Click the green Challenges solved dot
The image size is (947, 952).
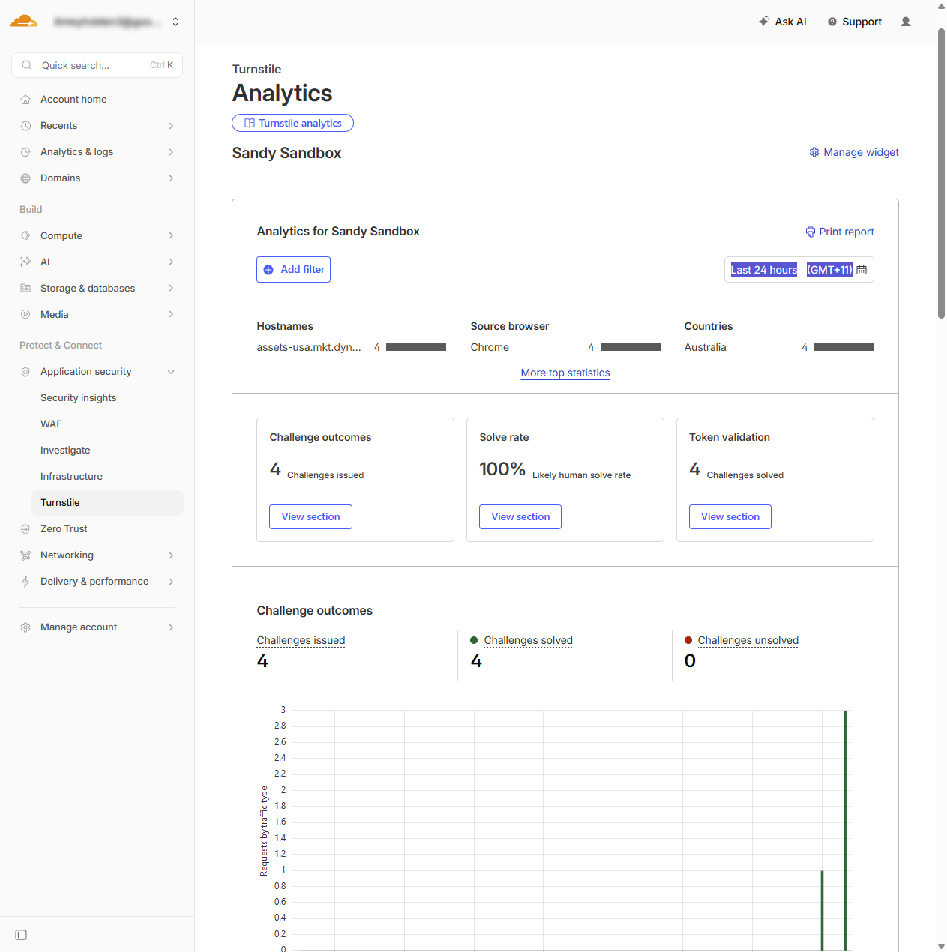(474, 640)
